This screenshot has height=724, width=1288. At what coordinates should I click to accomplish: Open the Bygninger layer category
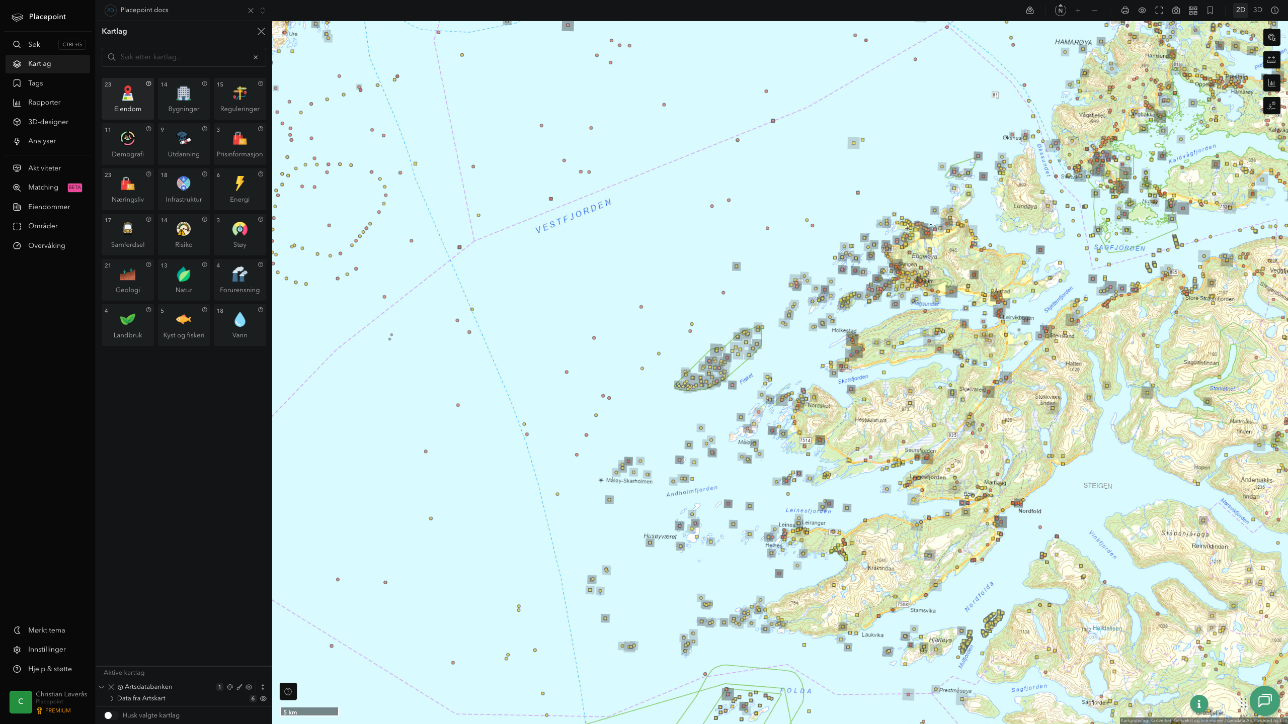(184, 99)
